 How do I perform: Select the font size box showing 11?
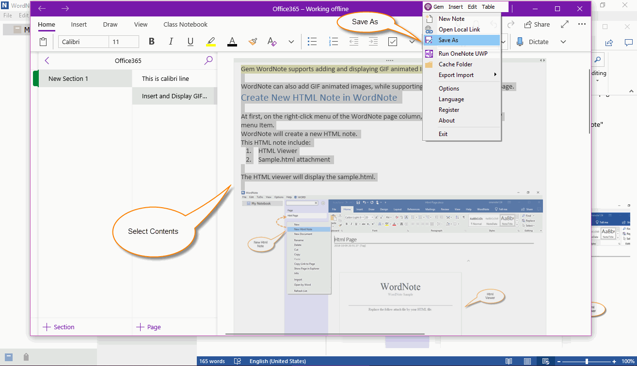pos(124,42)
